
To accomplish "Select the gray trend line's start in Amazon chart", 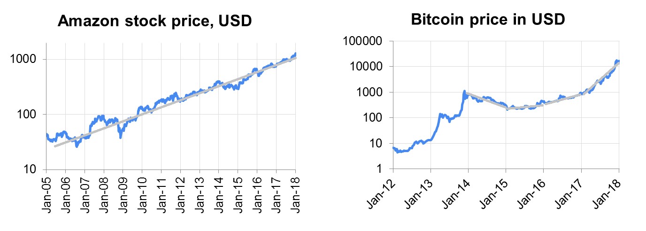I will click(x=55, y=146).
